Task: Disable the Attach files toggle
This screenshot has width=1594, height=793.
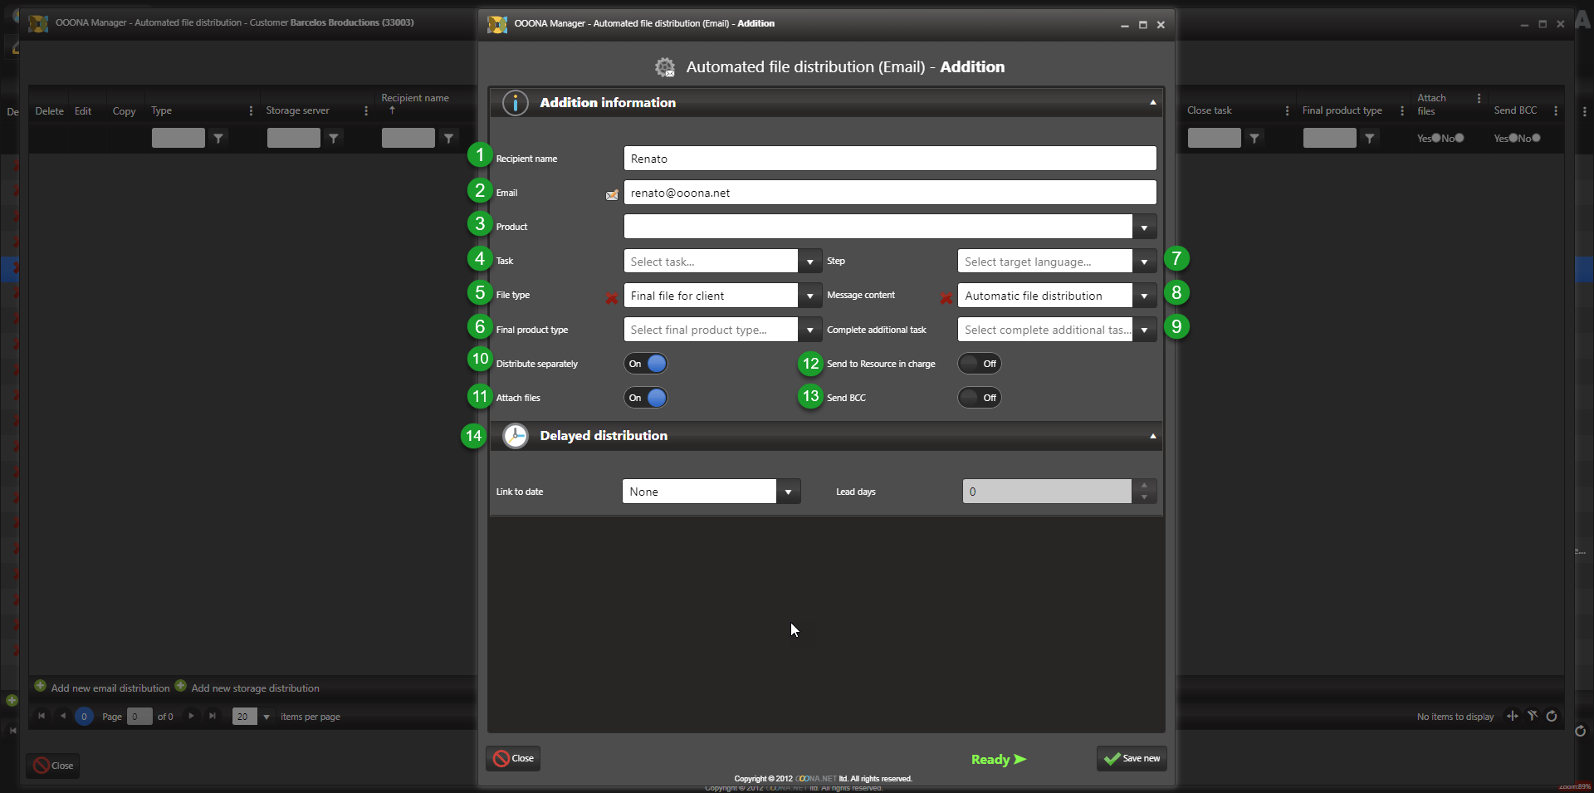Action: (x=646, y=398)
